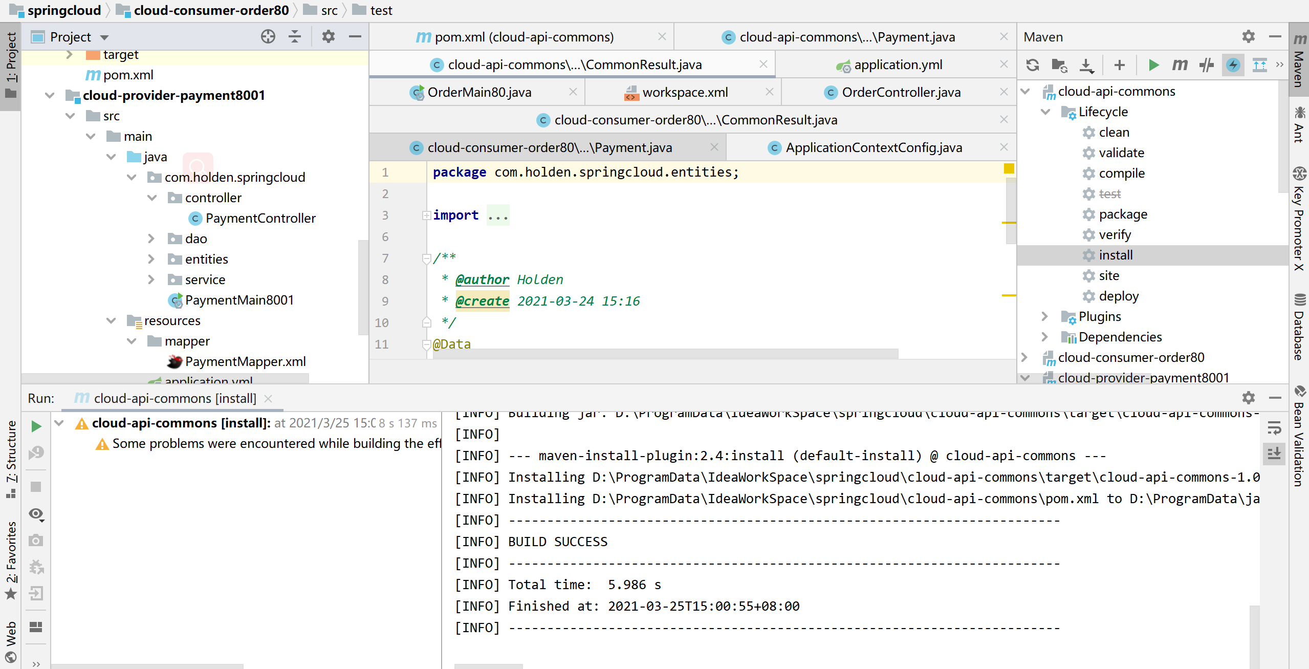Expand Plugins node in Maven panel
Screen dimensions: 1309x669
pos(1044,316)
